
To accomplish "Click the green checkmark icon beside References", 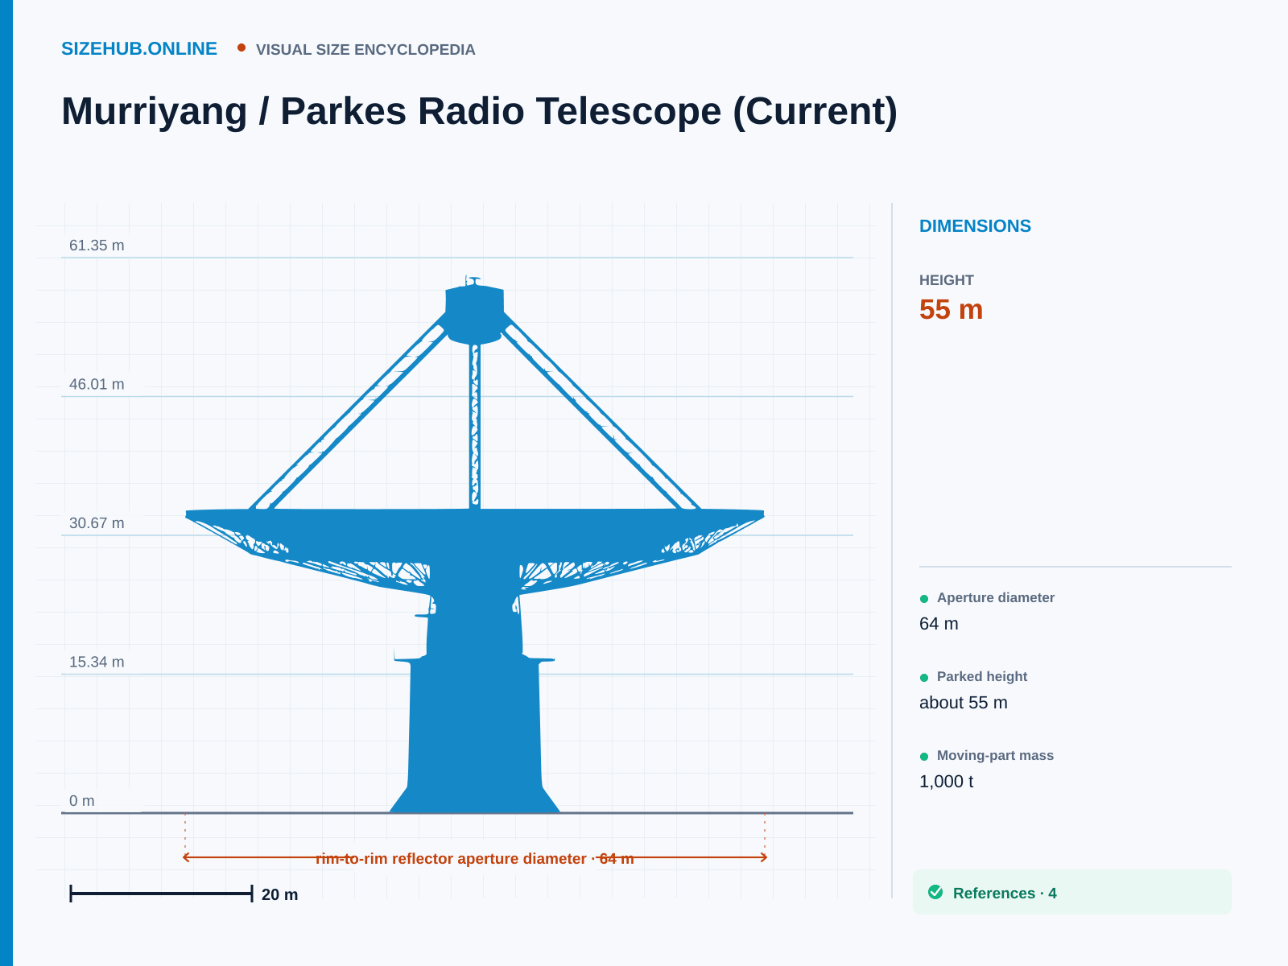I will tap(935, 892).
